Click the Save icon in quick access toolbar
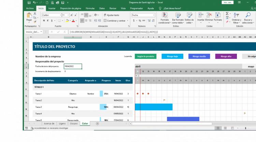Viewport: 256px width, 142px height. [29, 3]
